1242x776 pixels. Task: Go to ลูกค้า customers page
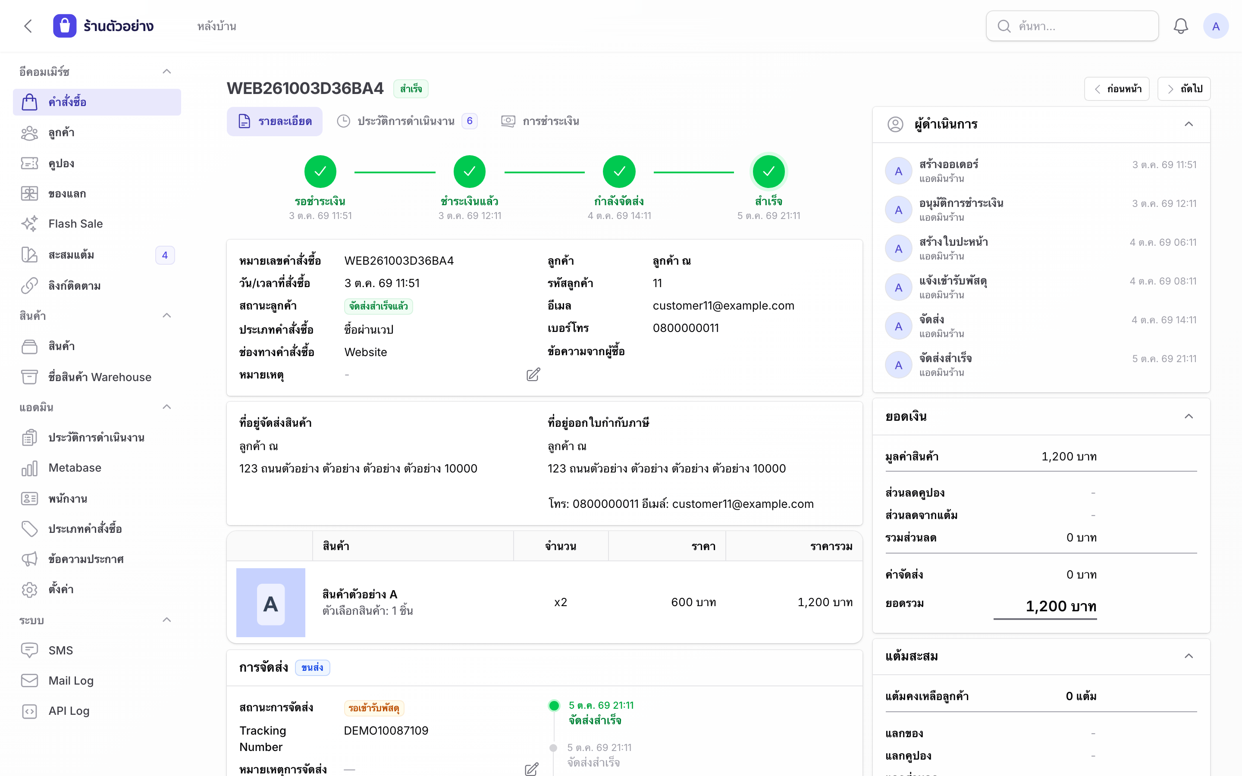pyautogui.click(x=97, y=133)
